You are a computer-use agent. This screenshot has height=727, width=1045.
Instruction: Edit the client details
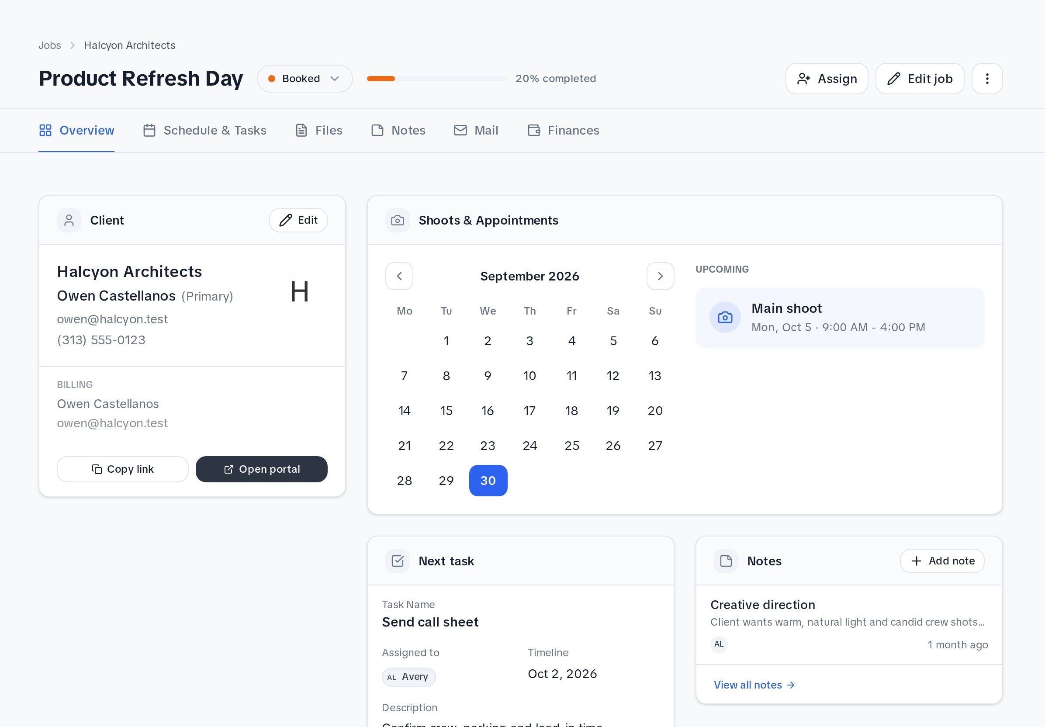point(298,220)
